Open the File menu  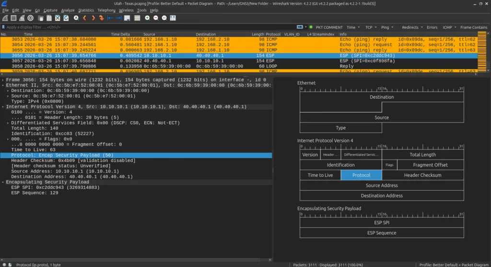pyautogui.click(x=5, y=10)
